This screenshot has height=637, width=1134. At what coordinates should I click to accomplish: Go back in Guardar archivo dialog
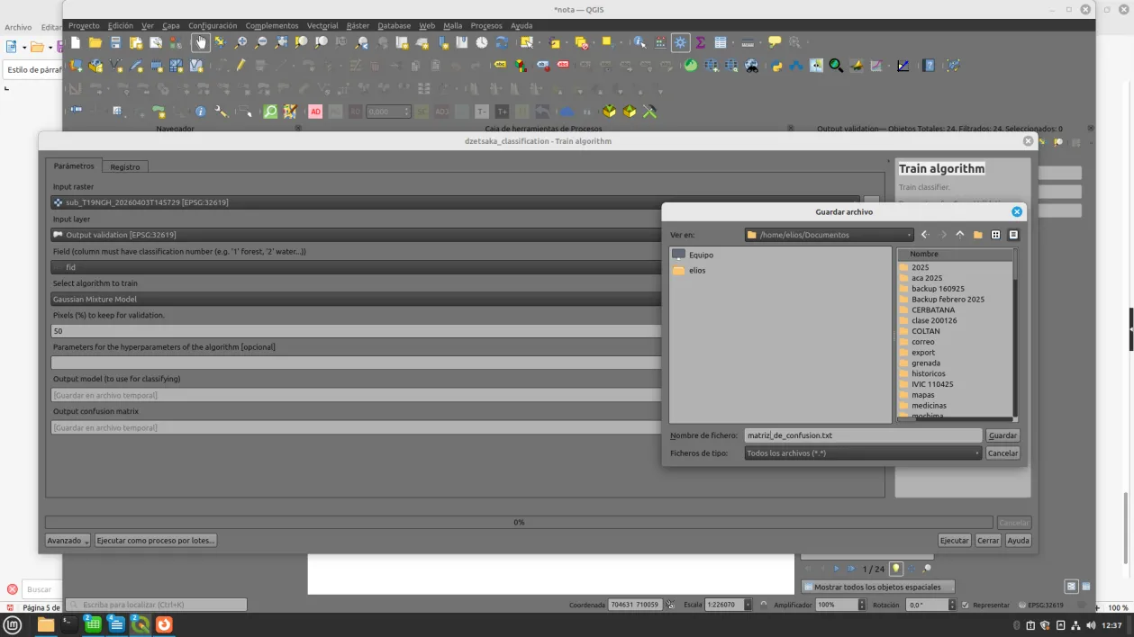pyautogui.click(x=925, y=235)
